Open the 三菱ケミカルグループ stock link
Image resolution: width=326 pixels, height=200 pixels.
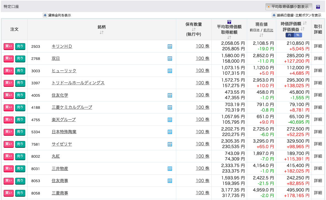72,107
